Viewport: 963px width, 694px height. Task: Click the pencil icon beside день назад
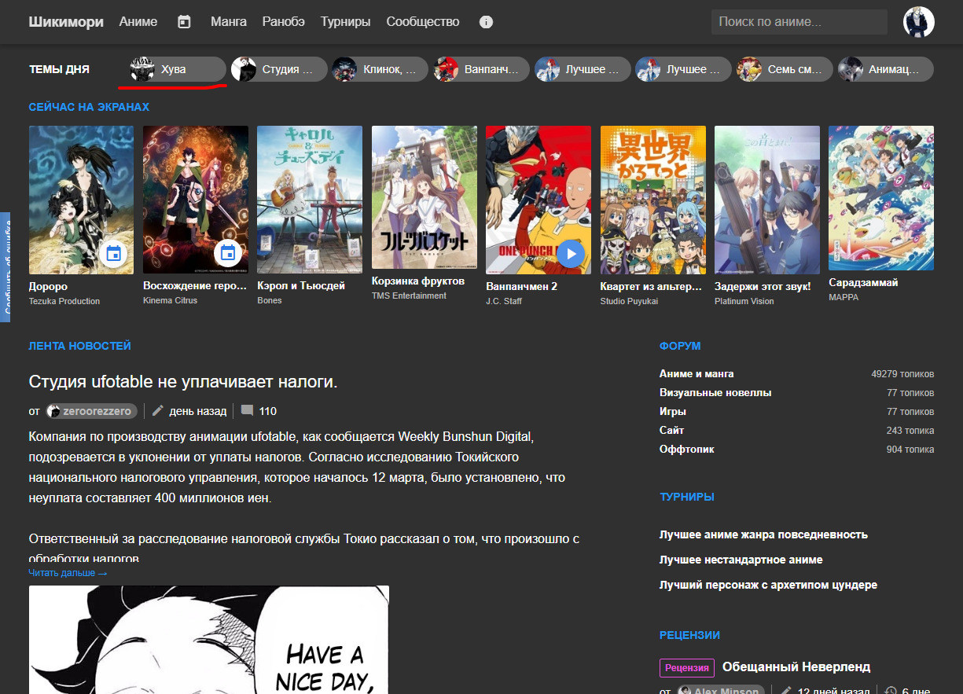point(158,411)
